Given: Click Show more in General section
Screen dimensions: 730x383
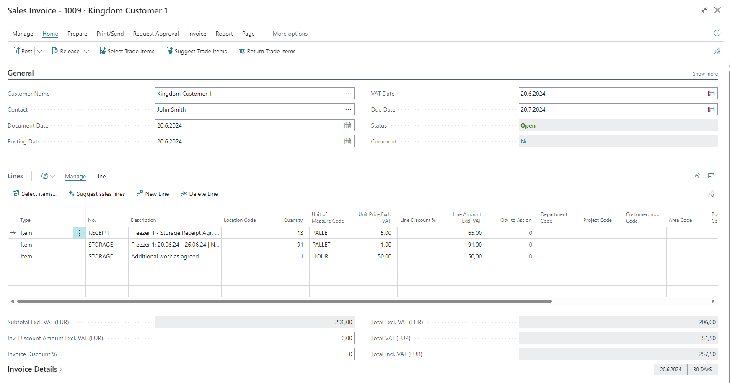Looking at the screenshot, I should [x=705, y=74].
